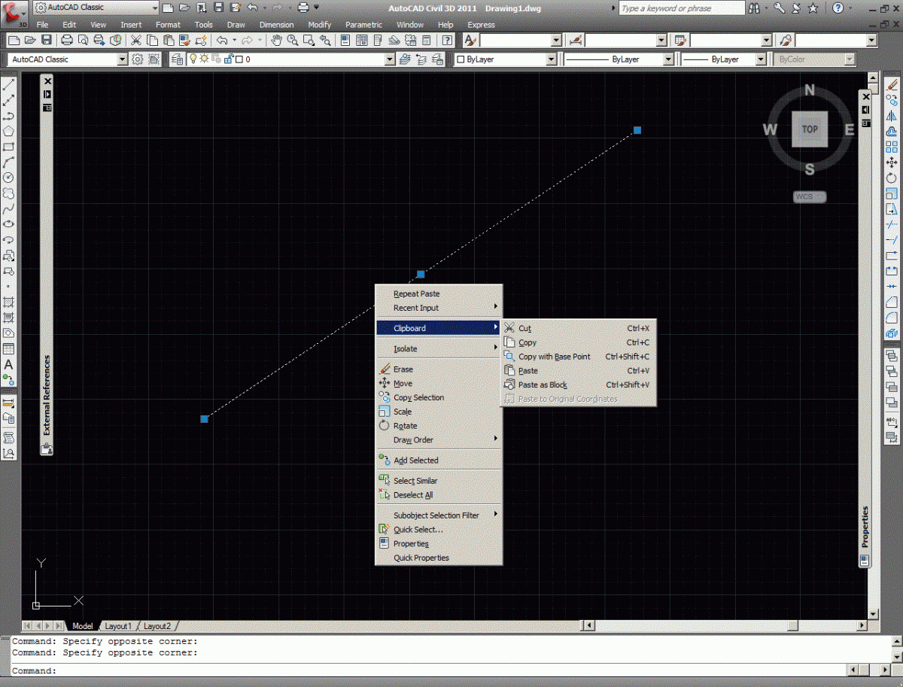Click the Help question mark toolbar icon

click(448, 40)
